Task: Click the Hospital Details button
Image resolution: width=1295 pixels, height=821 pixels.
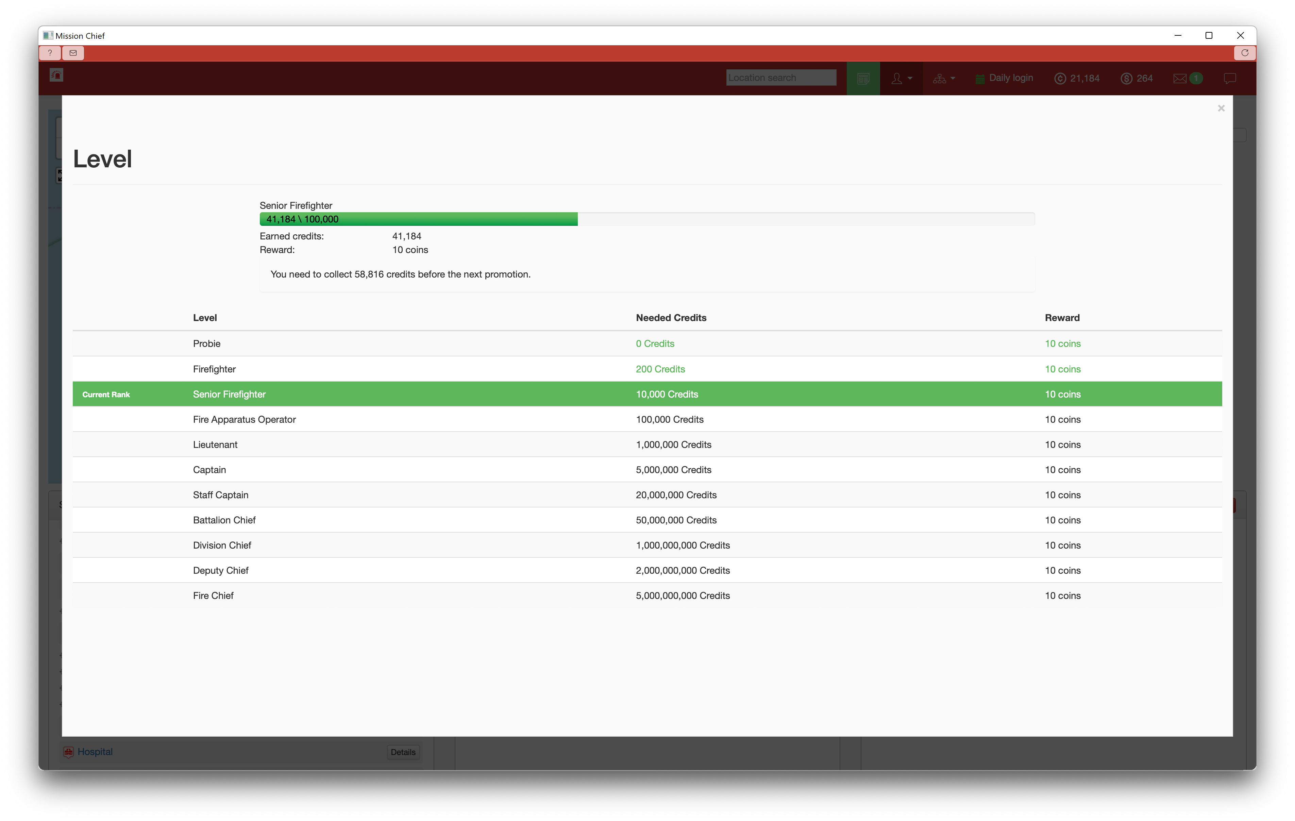Action: pos(403,752)
